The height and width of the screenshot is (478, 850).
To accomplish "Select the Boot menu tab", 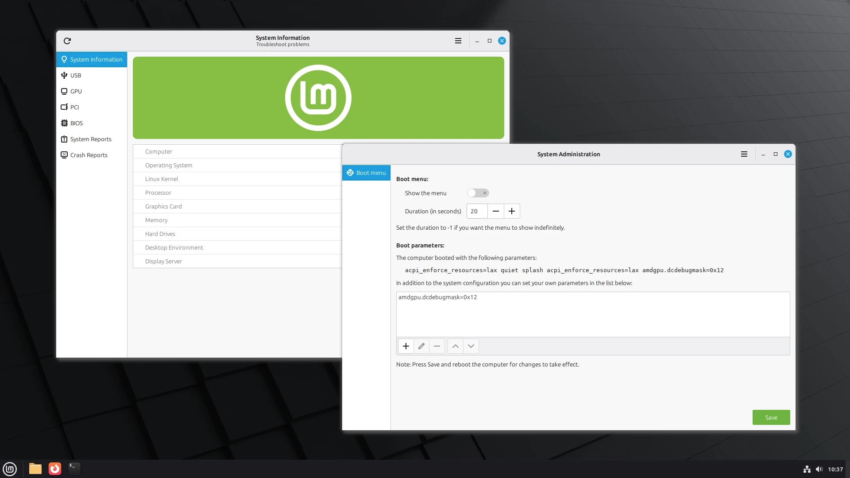I will (366, 173).
